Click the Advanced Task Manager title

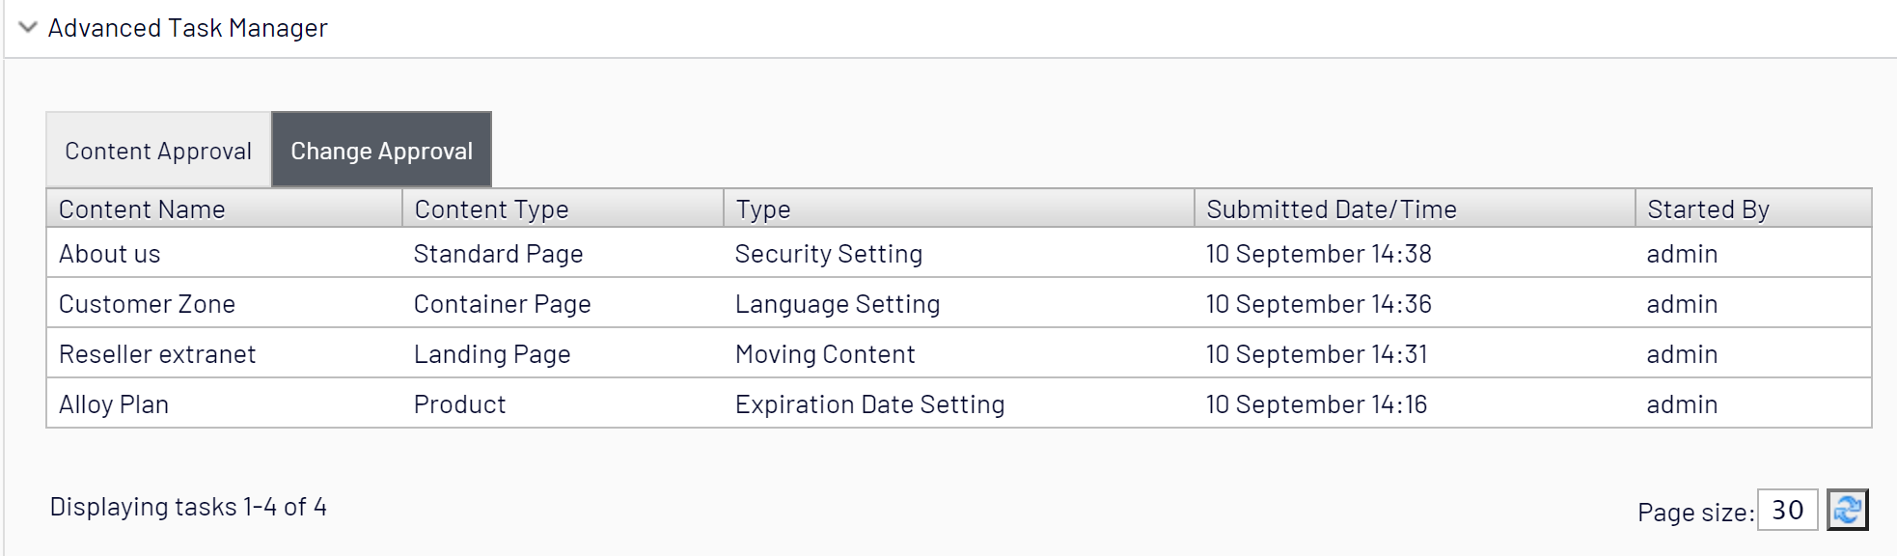click(187, 28)
